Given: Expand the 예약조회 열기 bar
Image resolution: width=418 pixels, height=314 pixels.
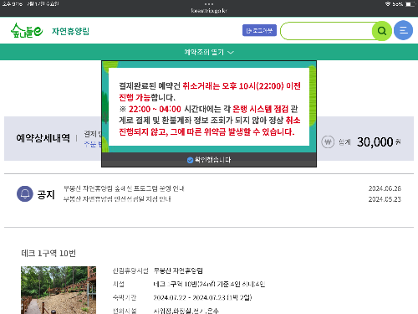Looking at the screenshot, I should 209,52.
